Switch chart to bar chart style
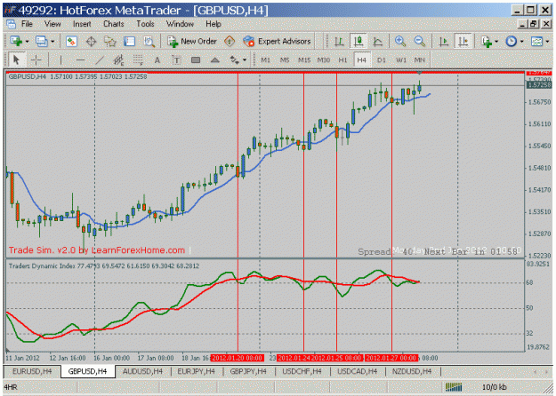The width and height of the screenshot is (556, 396). 339,42
